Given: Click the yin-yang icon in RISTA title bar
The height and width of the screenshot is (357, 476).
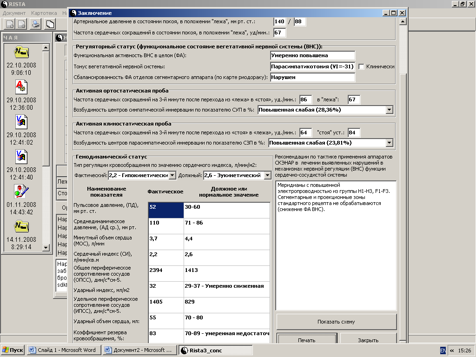Looking at the screenshot, I should (x=4, y=4).
